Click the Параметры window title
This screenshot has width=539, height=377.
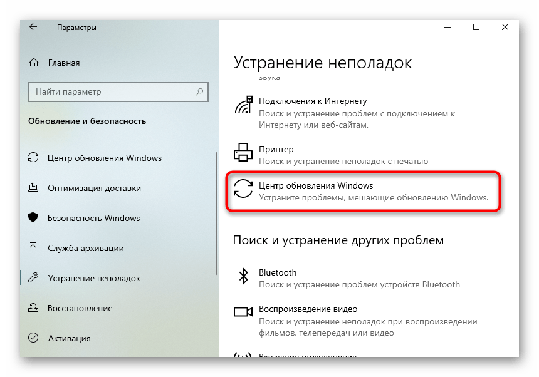(76, 28)
